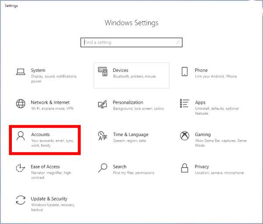The height and width of the screenshot is (224, 263).
Task: Select the Network & Internet globe icon
Action: [21, 104]
